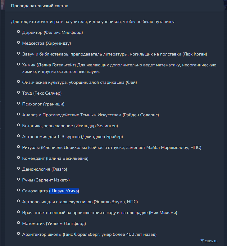The width and height of the screenshot is (227, 246).
Task: Select the Директор (Феликс Милфорд) entry
Action: (52, 33)
